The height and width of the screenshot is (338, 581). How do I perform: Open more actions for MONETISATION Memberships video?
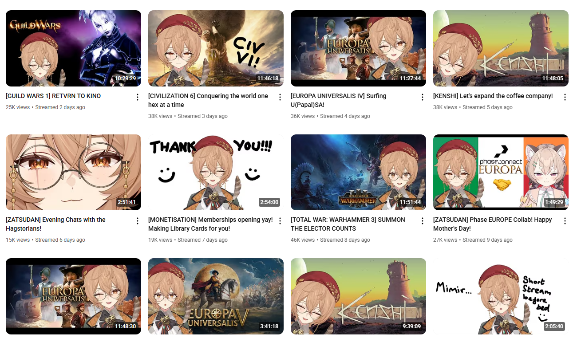280,221
